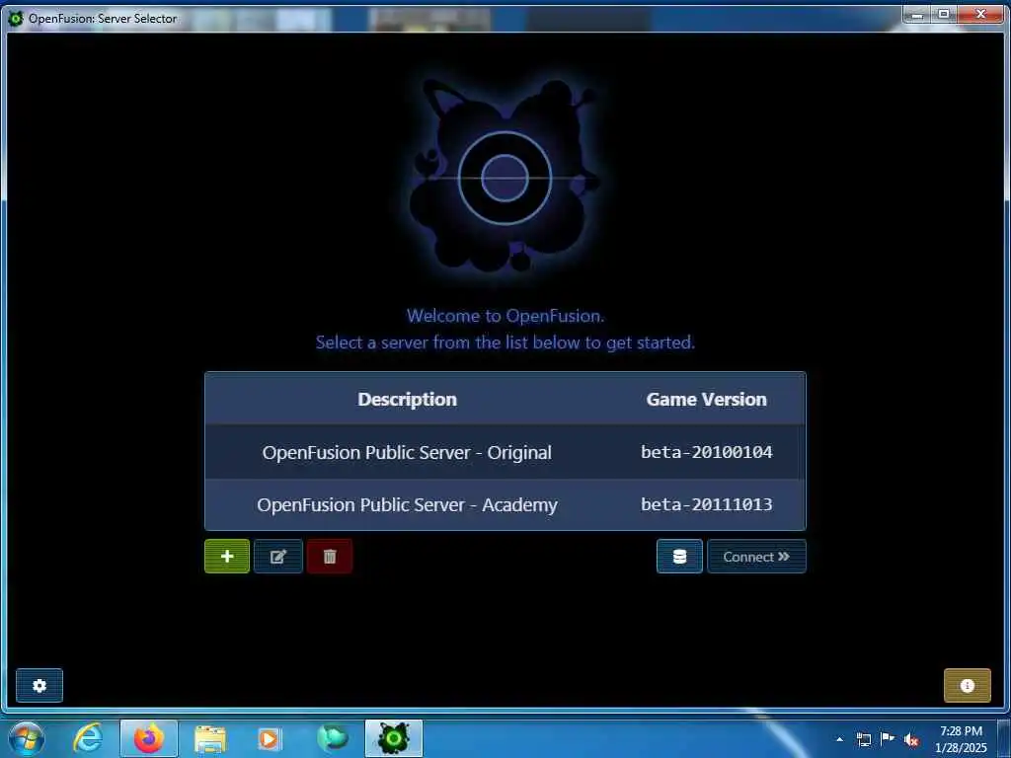
Task: Connect to the selected server
Action: 756,557
